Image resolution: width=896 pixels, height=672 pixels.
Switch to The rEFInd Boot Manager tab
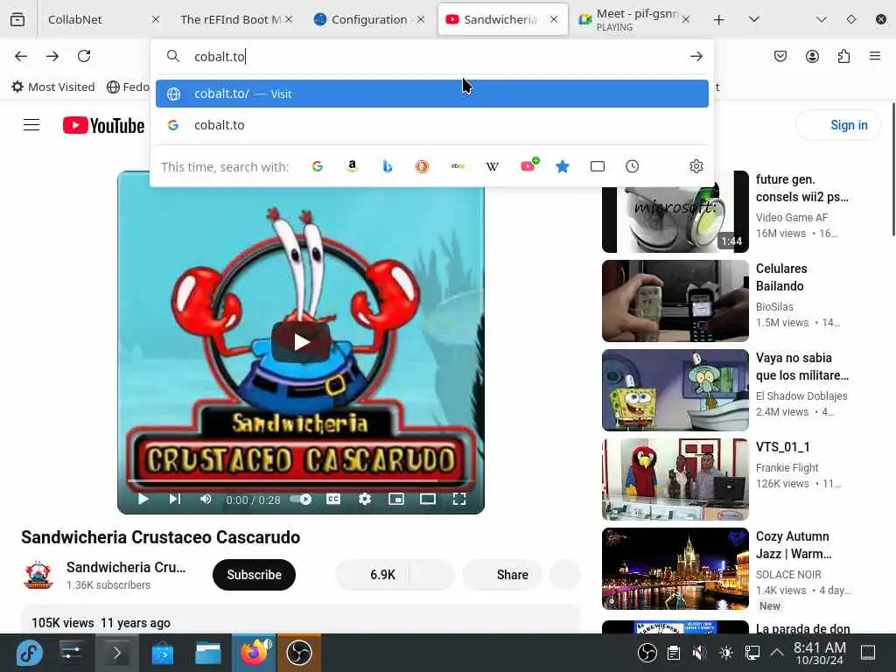(231, 19)
